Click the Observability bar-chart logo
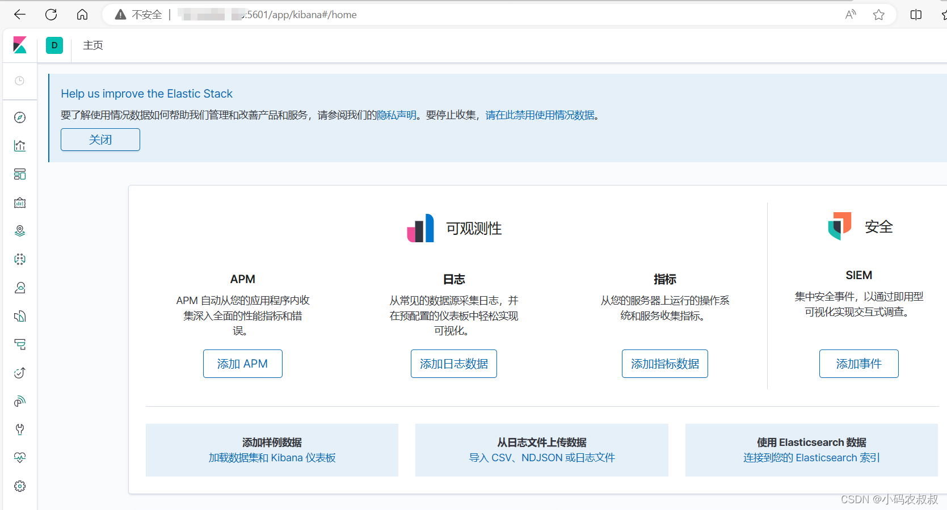This screenshot has height=510, width=947. [420, 228]
